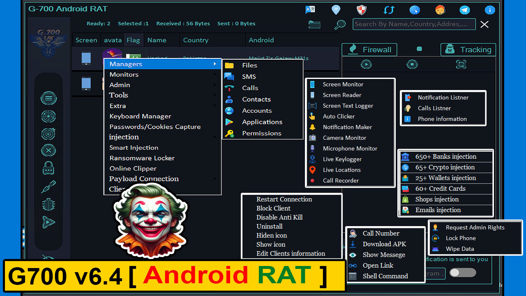Toggle the switch at bottom right

coord(462,272)
